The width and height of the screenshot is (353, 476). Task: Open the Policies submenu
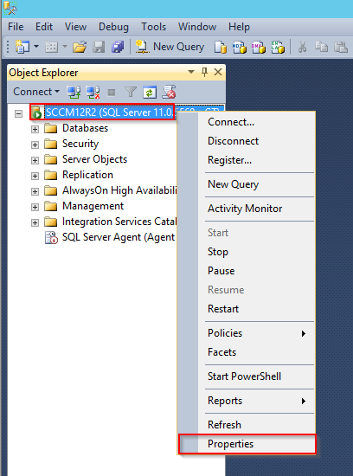[x=247, y=333]
